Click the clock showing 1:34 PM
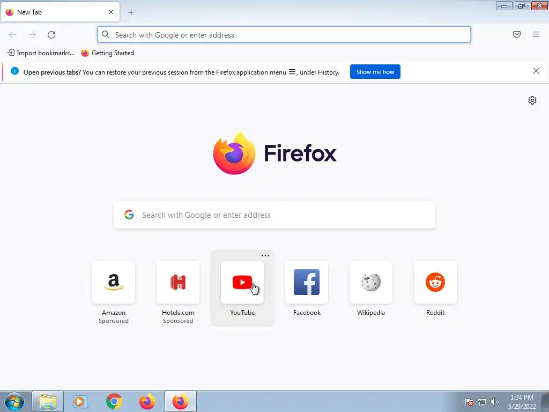The width and height of the screenshot is (549, 412). tap(522, 398)
